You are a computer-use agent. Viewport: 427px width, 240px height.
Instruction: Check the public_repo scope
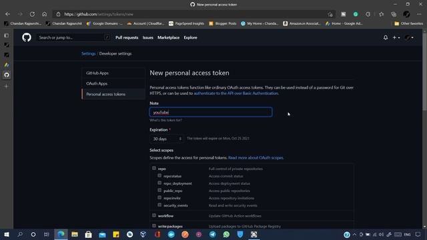click(159, 190)
